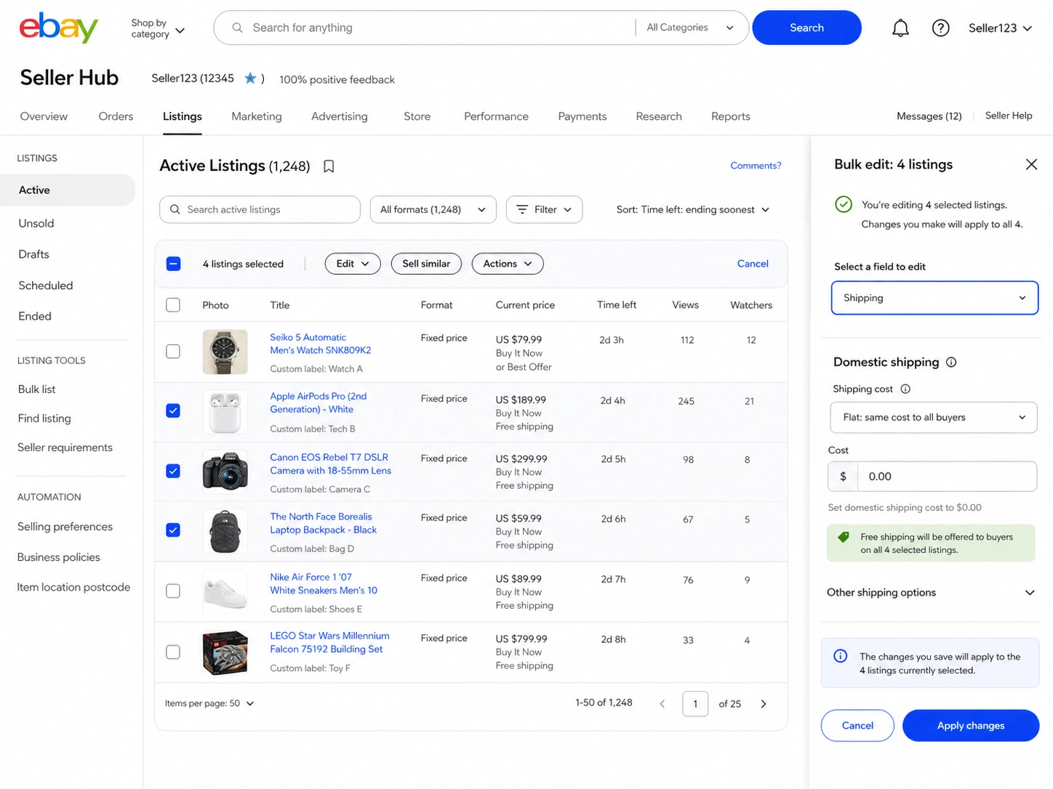Uncheck the Apple AirPods Pro listing
Image resolution: width=1053 pixels, height=789 pixels.
click(173, 411)
